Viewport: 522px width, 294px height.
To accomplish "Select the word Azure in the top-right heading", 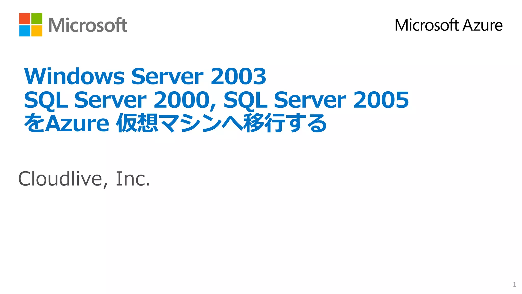I will pyautogui.click(x=482, y=25).
